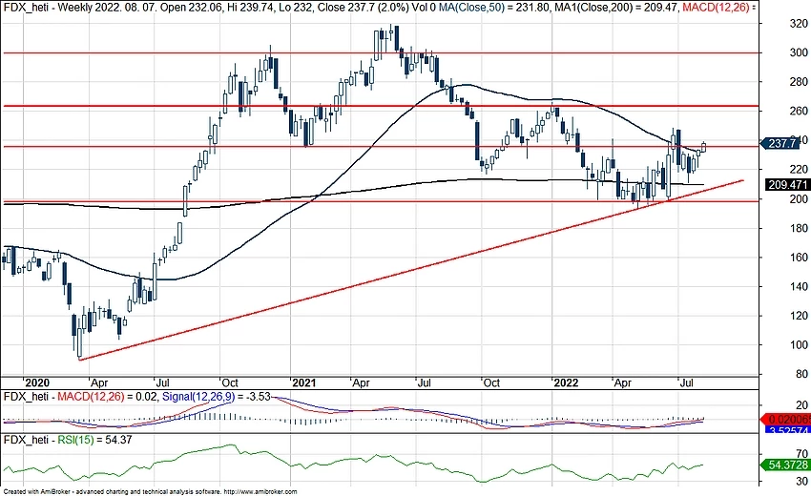811x496 pixels.
Task: Click the 260 price axis label
Action: click(x=799, y=112)
